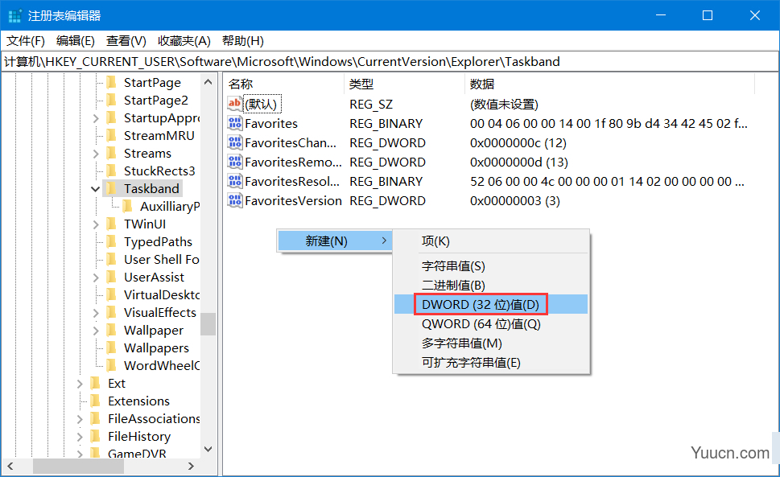Image resolution: width=780 pixels, height=477 pixels.
Task: Choose DWORD (32 位)值(D) option
Action: 491,304
